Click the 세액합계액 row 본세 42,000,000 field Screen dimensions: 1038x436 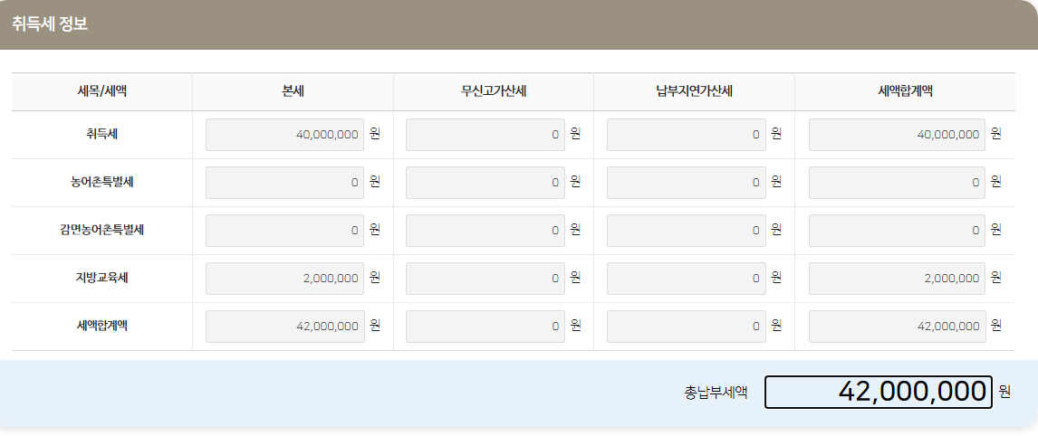point(284,327)
